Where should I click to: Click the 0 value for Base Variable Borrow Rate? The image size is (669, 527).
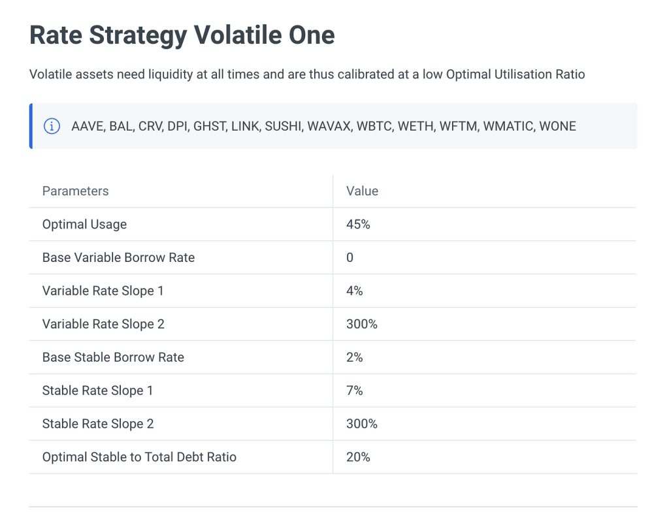[350, 257]
